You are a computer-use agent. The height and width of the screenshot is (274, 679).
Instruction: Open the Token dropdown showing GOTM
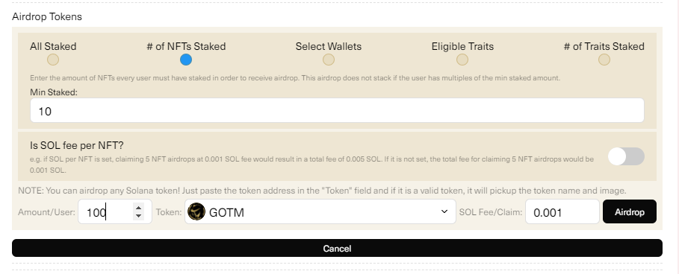[320, 211]
